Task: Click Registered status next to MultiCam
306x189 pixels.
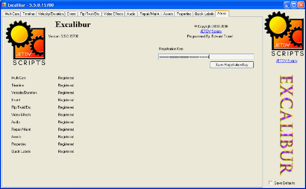Action: click(x=66, y=78)
